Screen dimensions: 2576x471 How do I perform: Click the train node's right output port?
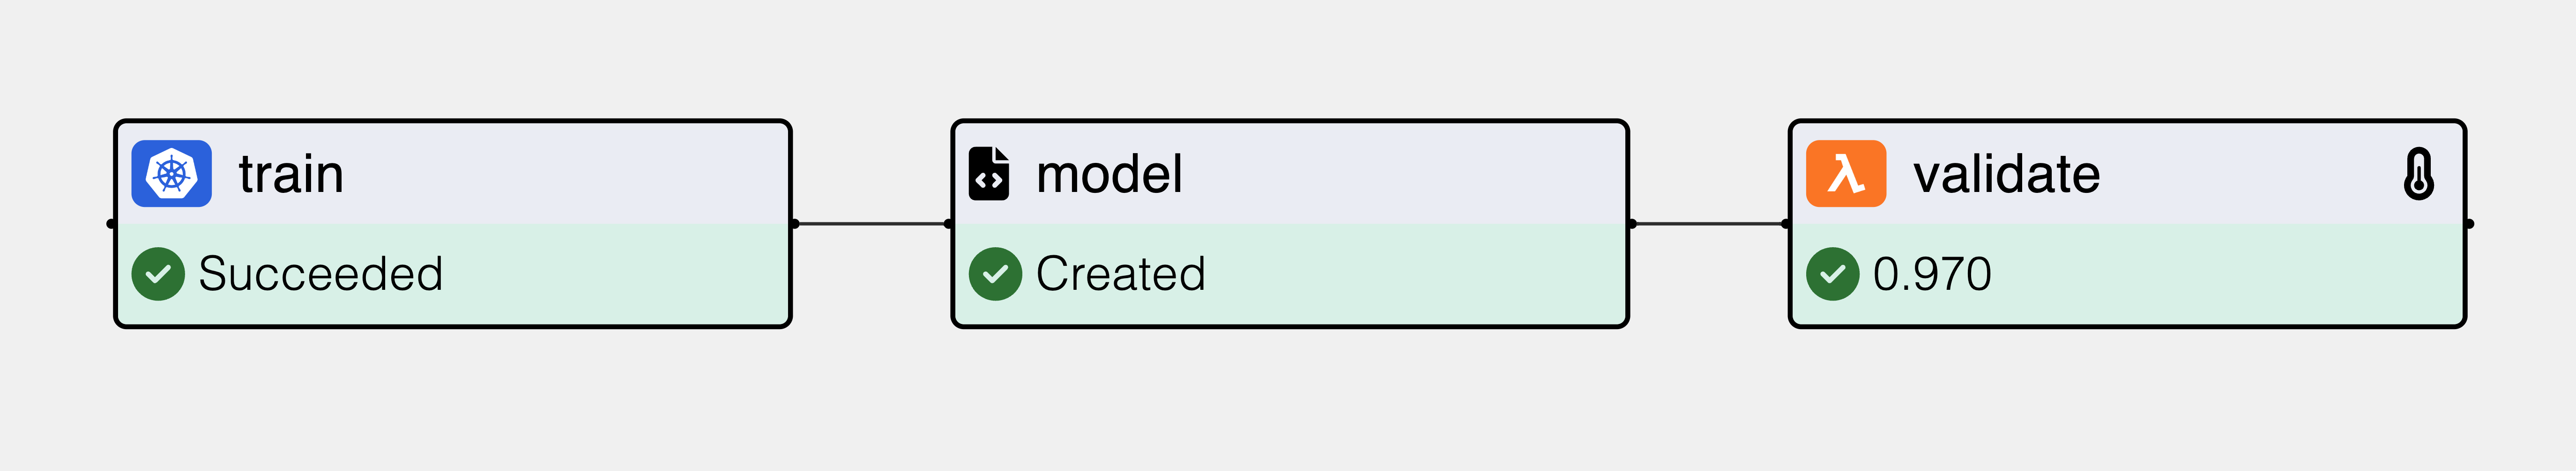click(x=794, y=224)
